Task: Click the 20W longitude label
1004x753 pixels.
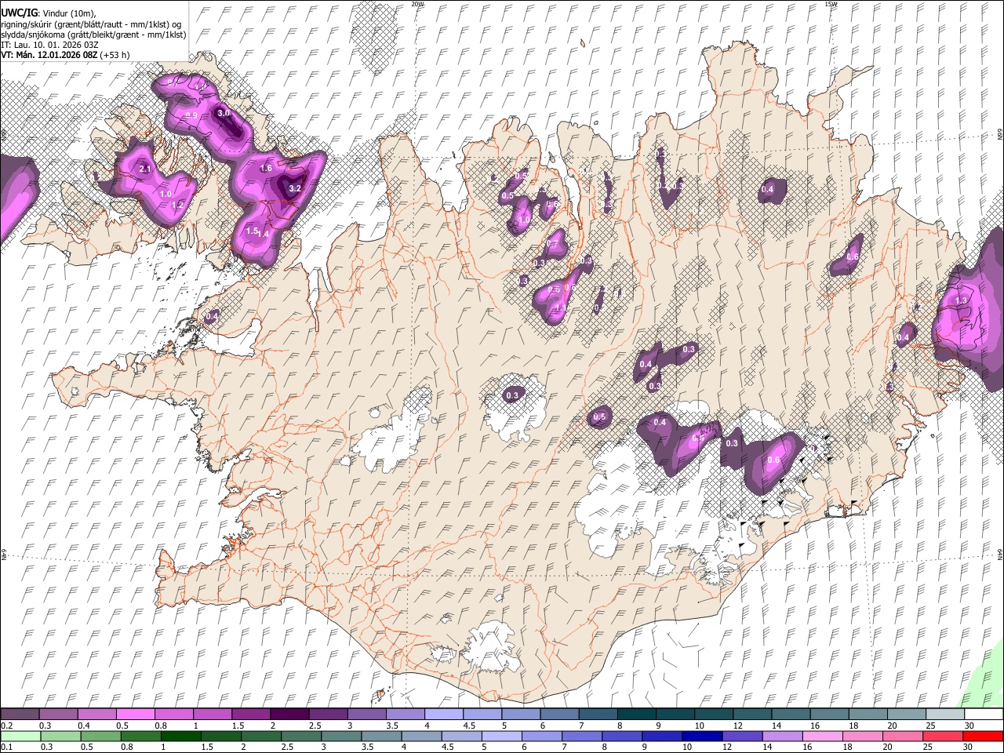Action: pos(417,4)
